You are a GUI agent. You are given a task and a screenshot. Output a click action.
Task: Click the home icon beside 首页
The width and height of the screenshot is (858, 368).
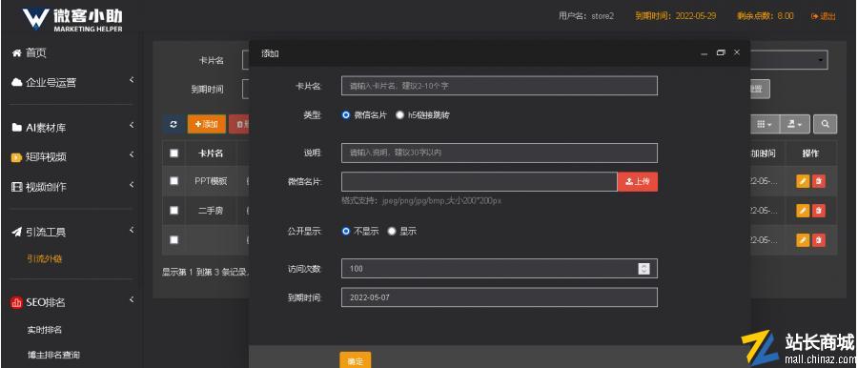coord(17,53)
